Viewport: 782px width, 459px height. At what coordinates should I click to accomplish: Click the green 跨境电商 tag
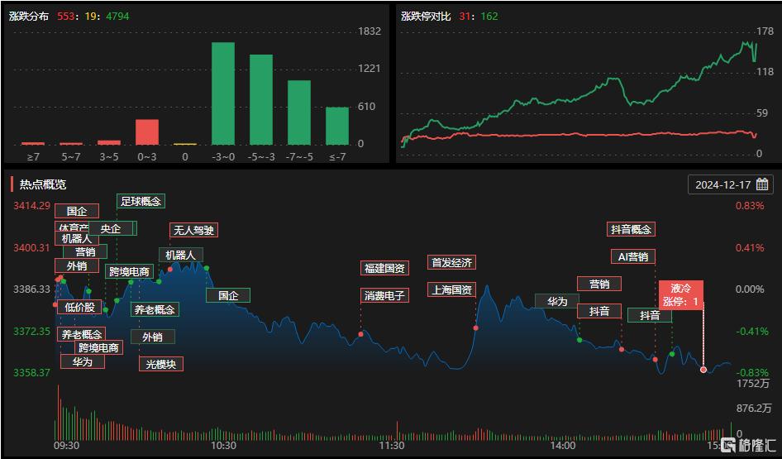click(x=130, y=271)
